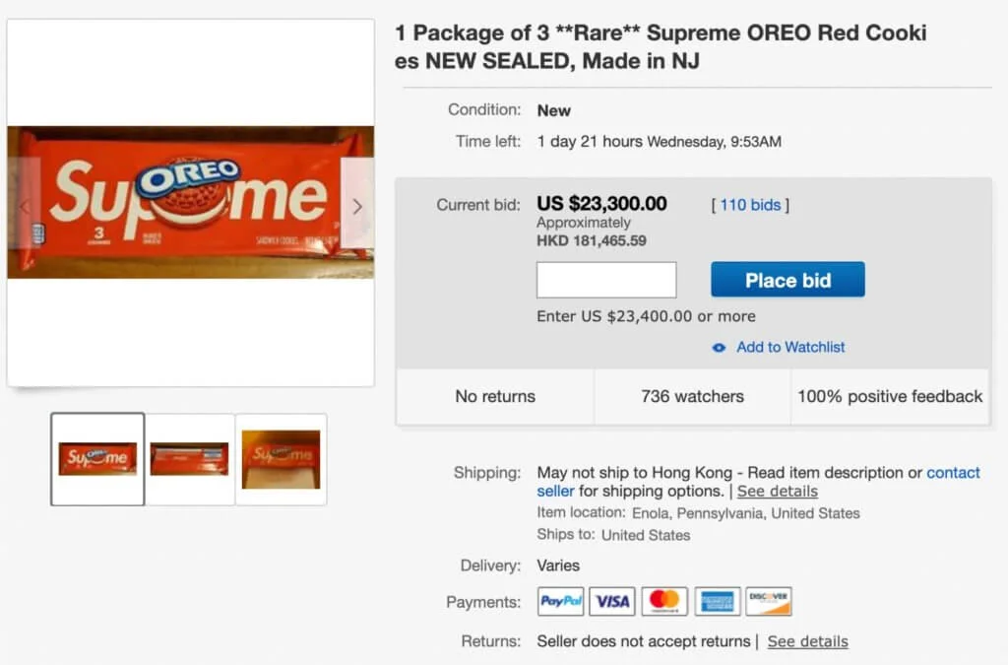Open the 110 bids history link
The width and height of the screenshot is (1008, 665).
point(750,205)
